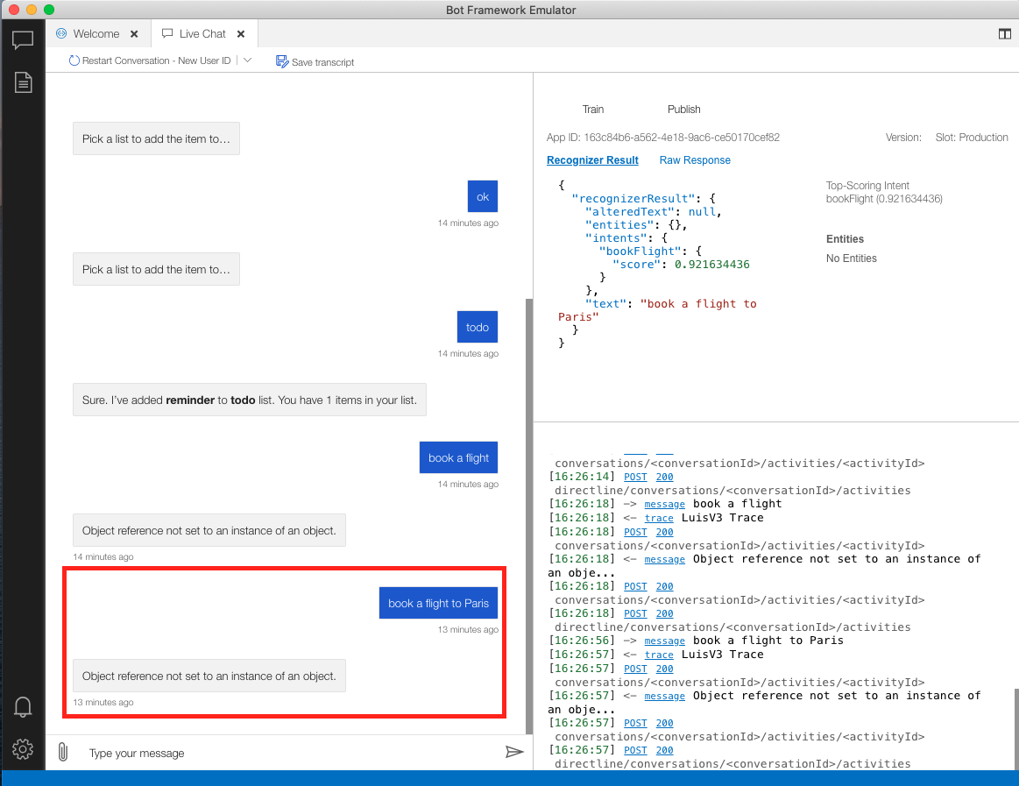Open message link for 'book a flight' log
This screenshot has height=786, width=1019.
point(664,505)
